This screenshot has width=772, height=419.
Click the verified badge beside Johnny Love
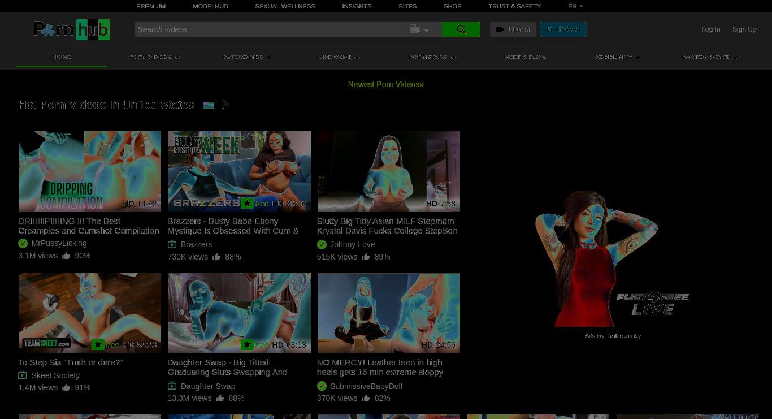[322, 244]
